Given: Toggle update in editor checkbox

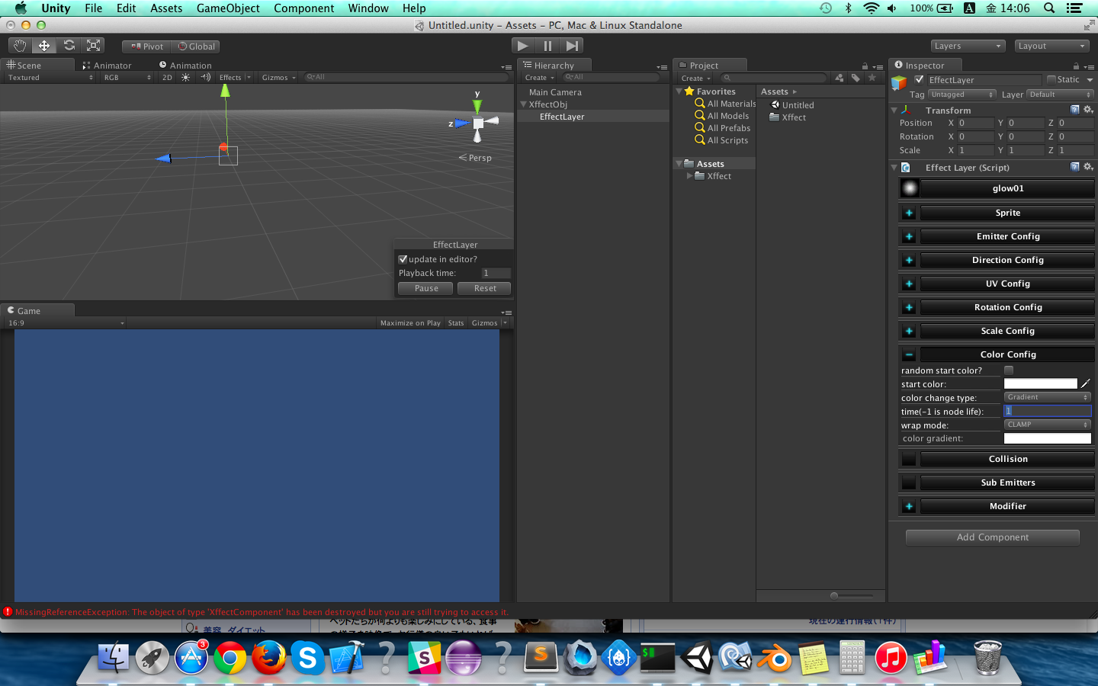Looking at the screenshot, I should (403, 259).
